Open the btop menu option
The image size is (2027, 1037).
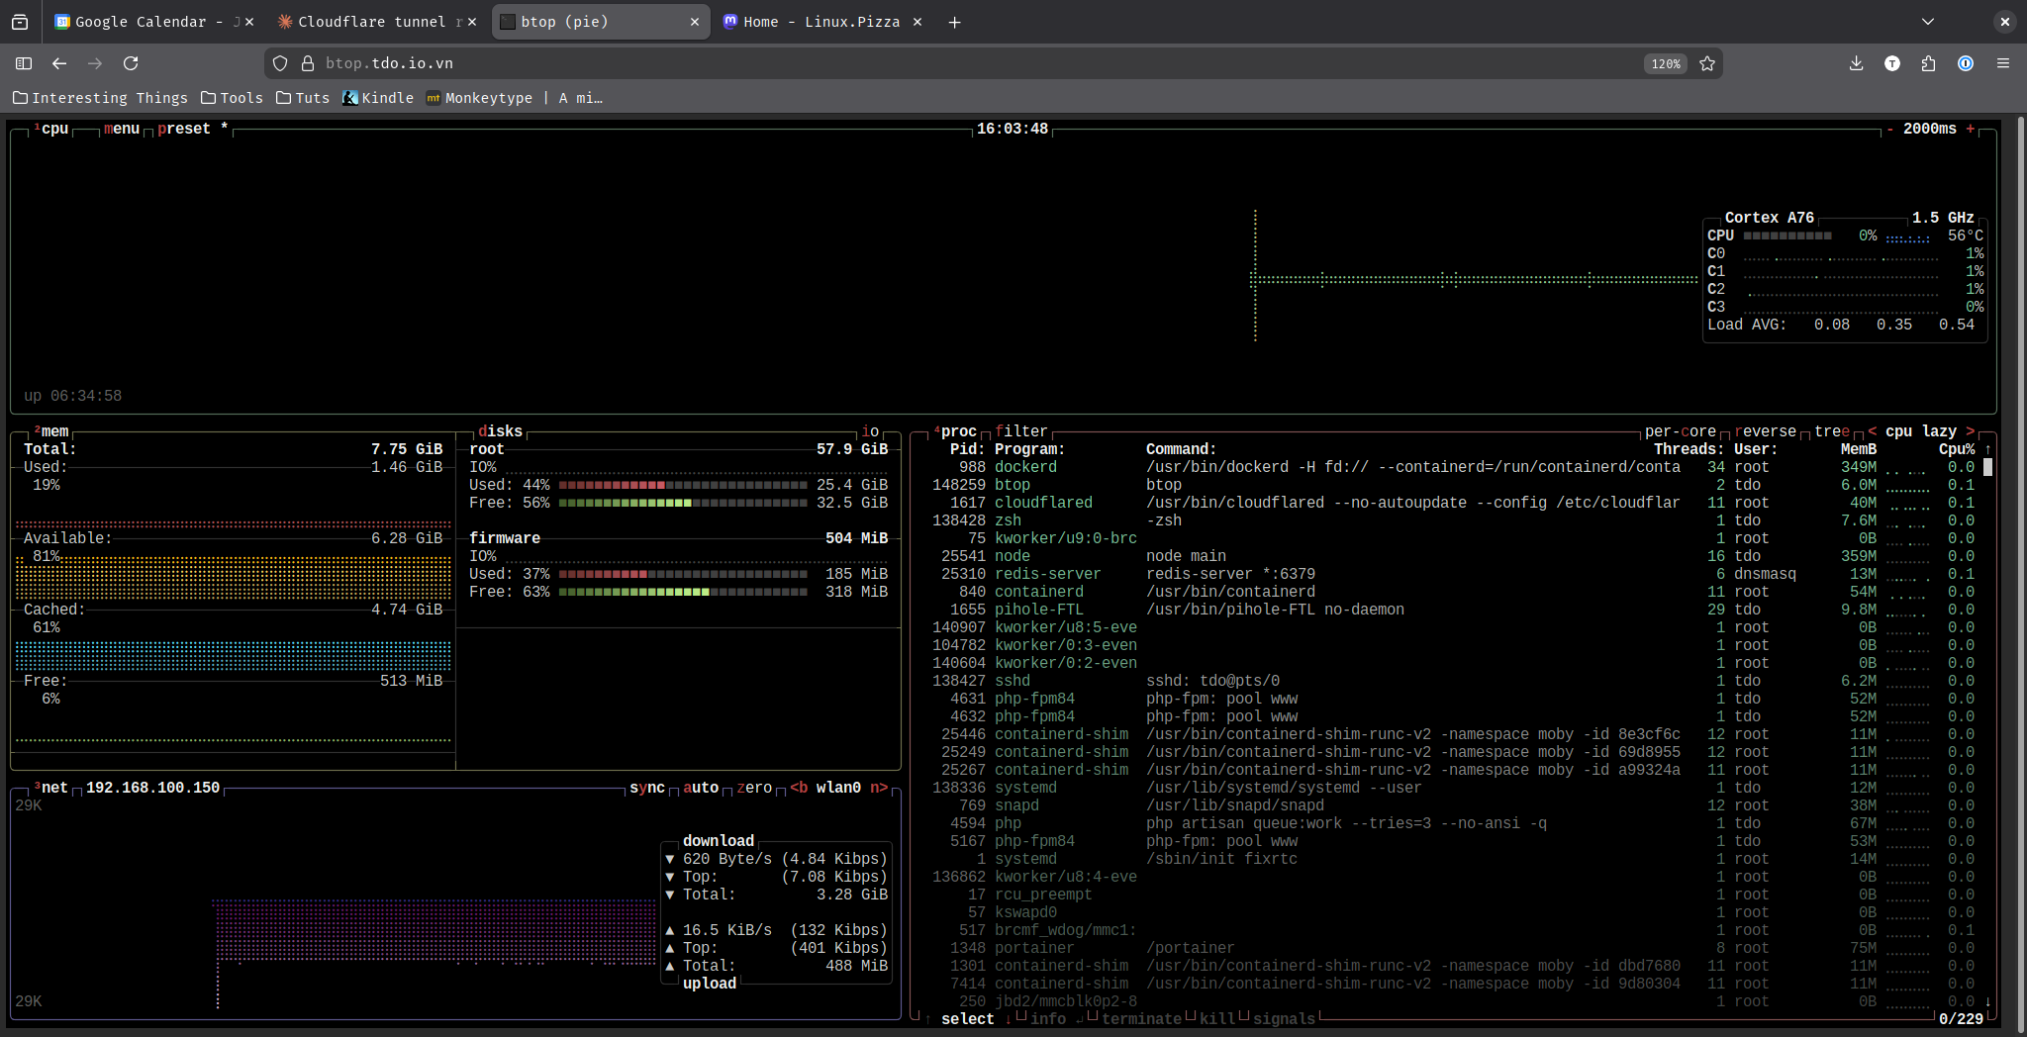[122, 129]
